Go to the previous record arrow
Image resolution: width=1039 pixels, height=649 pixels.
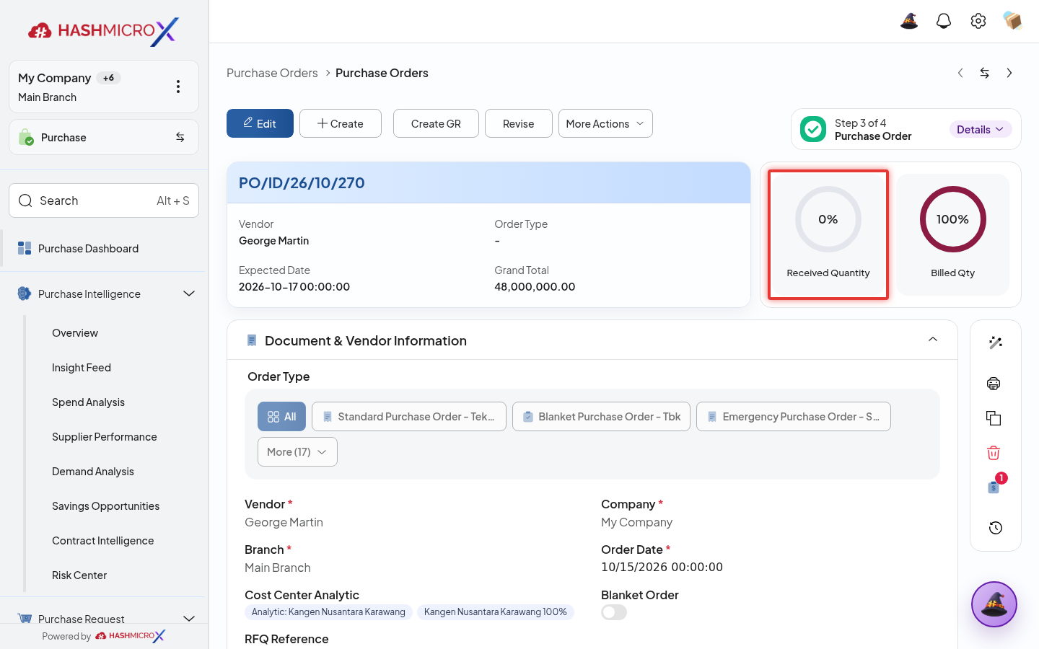[x=960, y=73]
